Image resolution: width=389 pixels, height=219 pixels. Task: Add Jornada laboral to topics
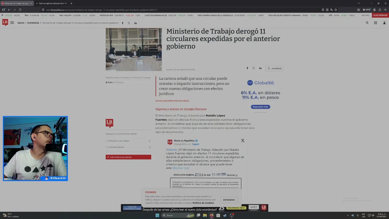coord(150,147)
